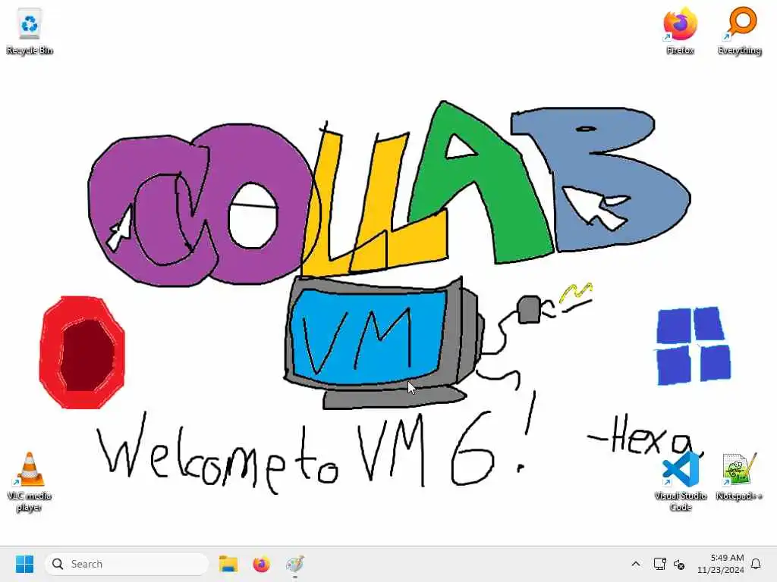Show hidden system tray icons
Viewport: 777px width, 582px height.
pos(636,564)
